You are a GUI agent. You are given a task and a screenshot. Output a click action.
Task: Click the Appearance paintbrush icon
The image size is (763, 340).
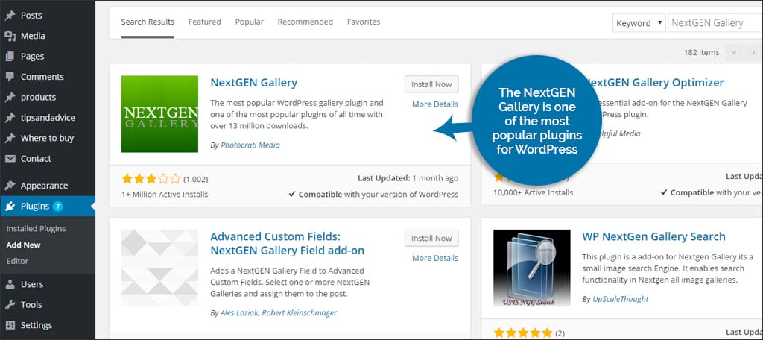coord(10,186)
